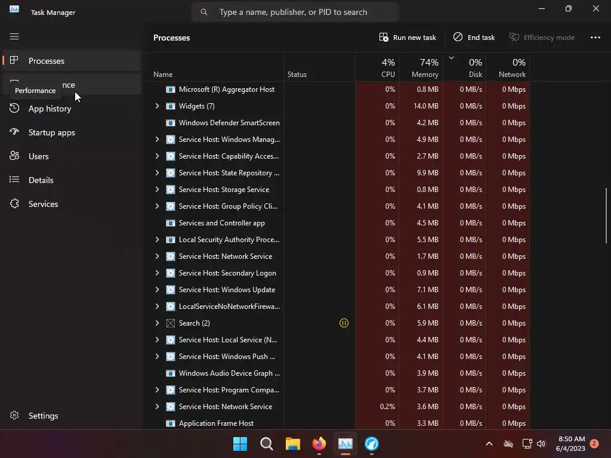Click the suspended pause icon on Search row
Viewport: 611px width, 458px height.
(344, 323)
